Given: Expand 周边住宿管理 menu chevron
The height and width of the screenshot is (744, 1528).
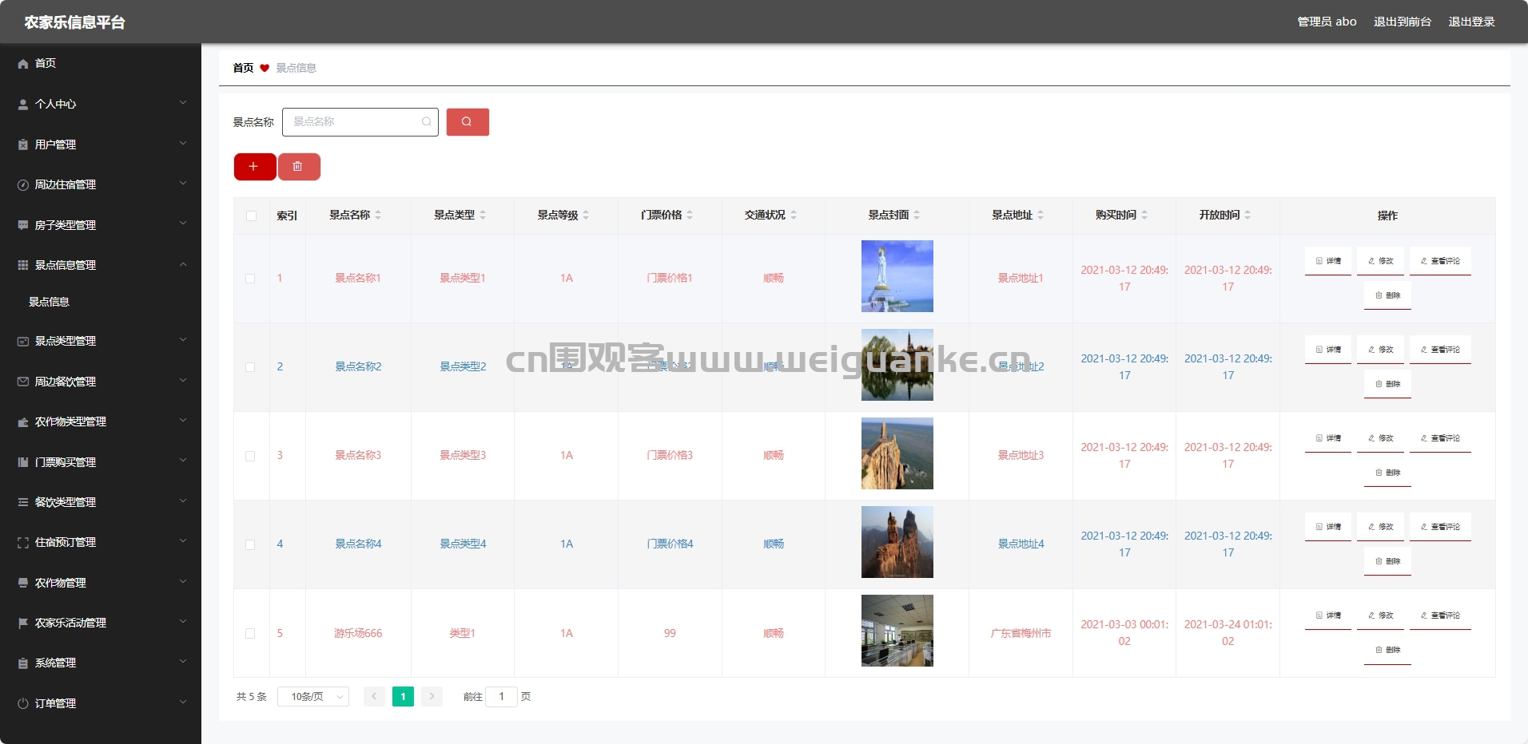Looking at the screenshot, I should click(x=183, y=184).
